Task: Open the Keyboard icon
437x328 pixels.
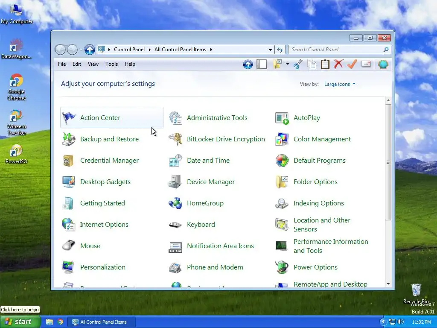Action: pos(175,225)
